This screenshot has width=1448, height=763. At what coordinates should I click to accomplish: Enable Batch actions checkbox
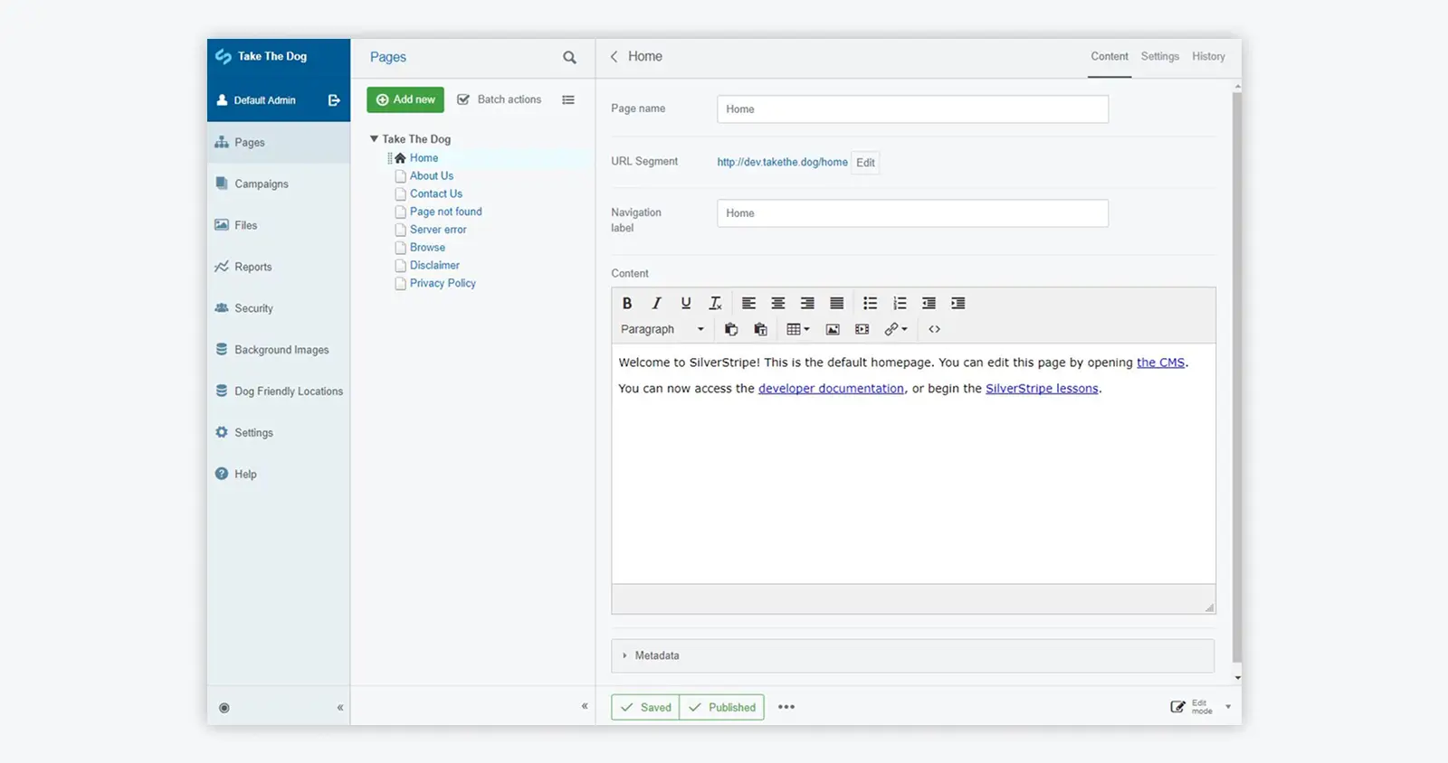(x=463, y=99)
